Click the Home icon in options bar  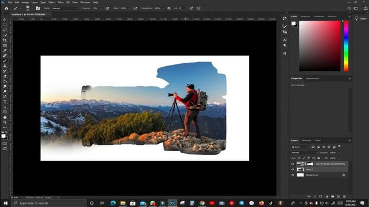click(6, 8)
